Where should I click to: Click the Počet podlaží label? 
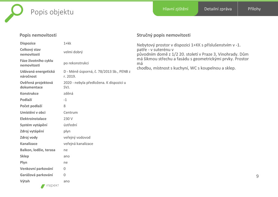[31, 106]
